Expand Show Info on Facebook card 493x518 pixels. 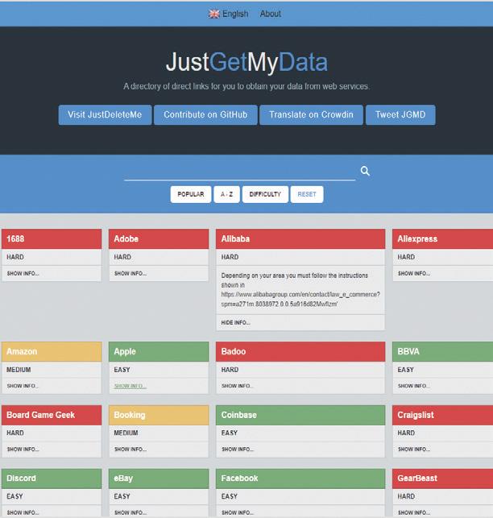click(x=238, y=512)
